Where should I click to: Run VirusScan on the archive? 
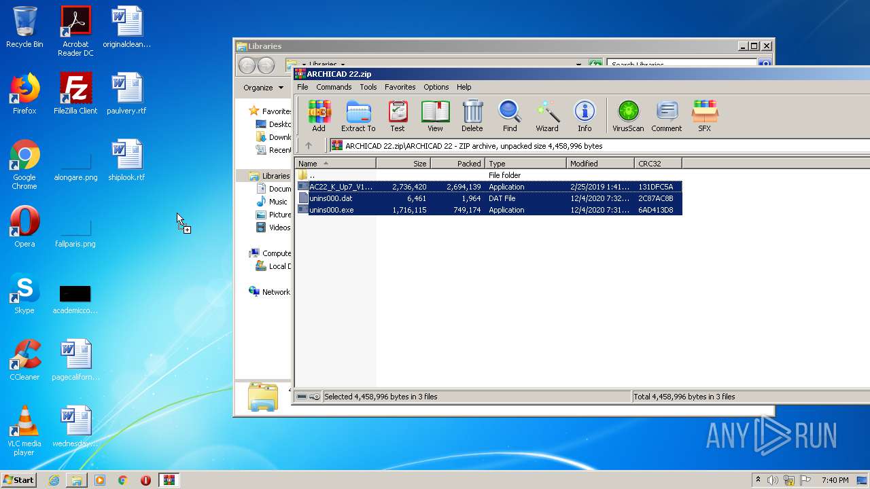(628, 115)
